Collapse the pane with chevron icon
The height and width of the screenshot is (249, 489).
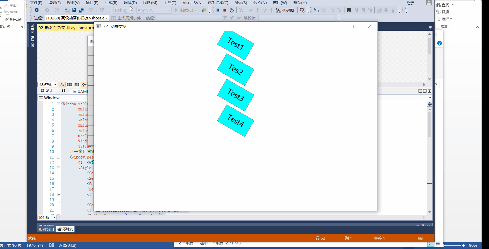coord(430,91)
